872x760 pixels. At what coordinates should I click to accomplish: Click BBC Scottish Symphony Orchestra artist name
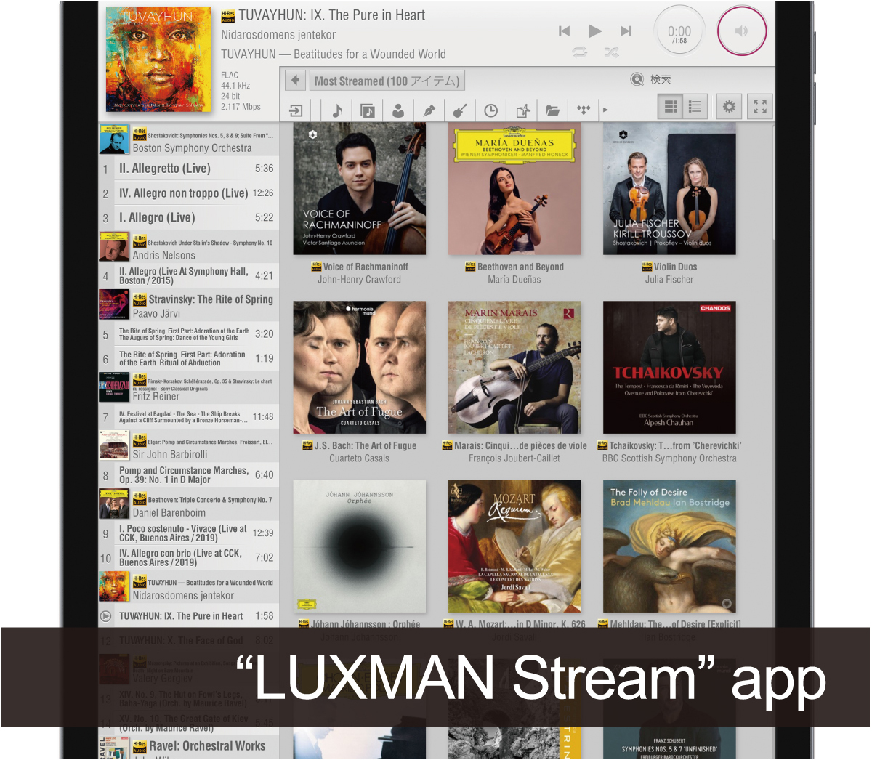tap(669, 458)
